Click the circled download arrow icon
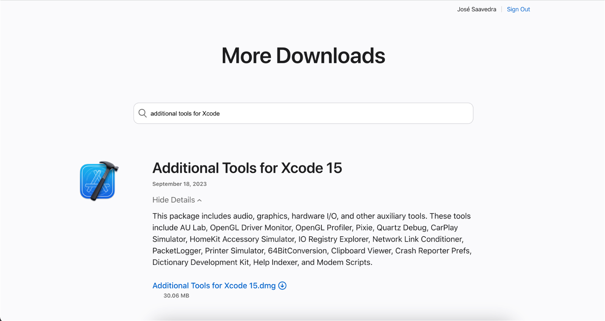 click(x=282, y=286)
